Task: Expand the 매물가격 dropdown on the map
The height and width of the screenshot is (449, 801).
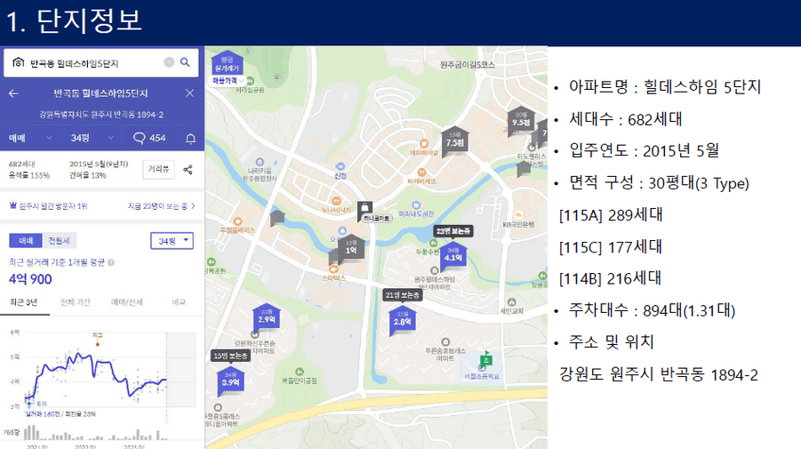Action: point(228,81)
